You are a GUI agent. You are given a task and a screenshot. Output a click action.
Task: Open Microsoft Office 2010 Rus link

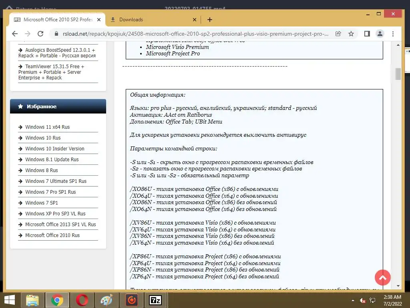[52, 235]
